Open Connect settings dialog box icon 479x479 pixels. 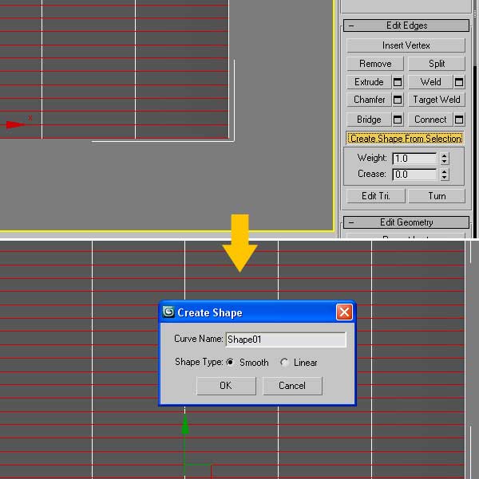pos(459,120)
